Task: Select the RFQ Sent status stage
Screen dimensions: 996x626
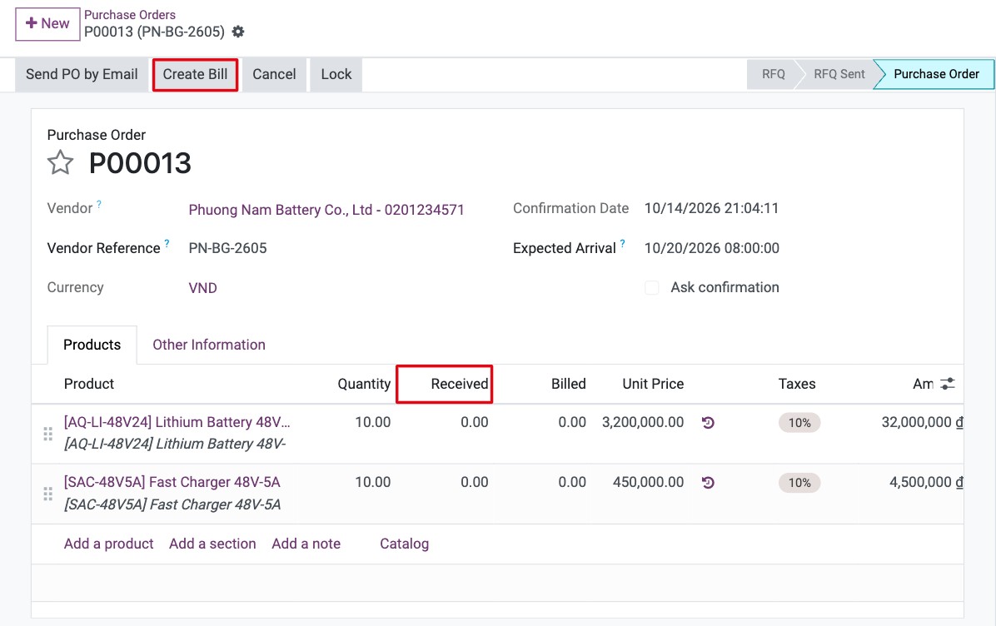Action: [839, 74]
